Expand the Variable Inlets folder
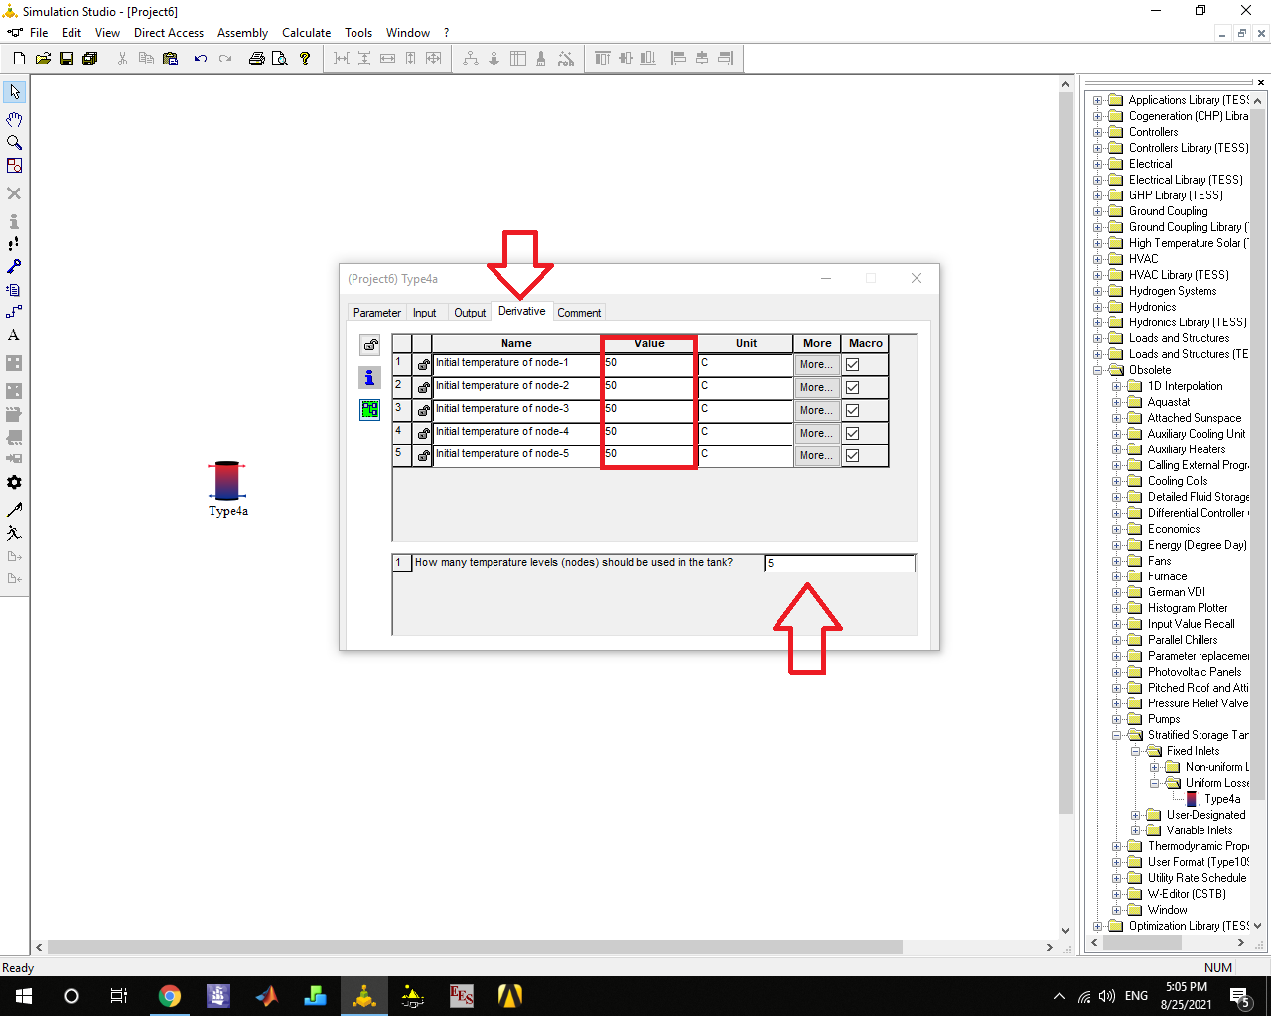The height and width of the screenshot is (1016, 1271). [x=1136, y=830]
